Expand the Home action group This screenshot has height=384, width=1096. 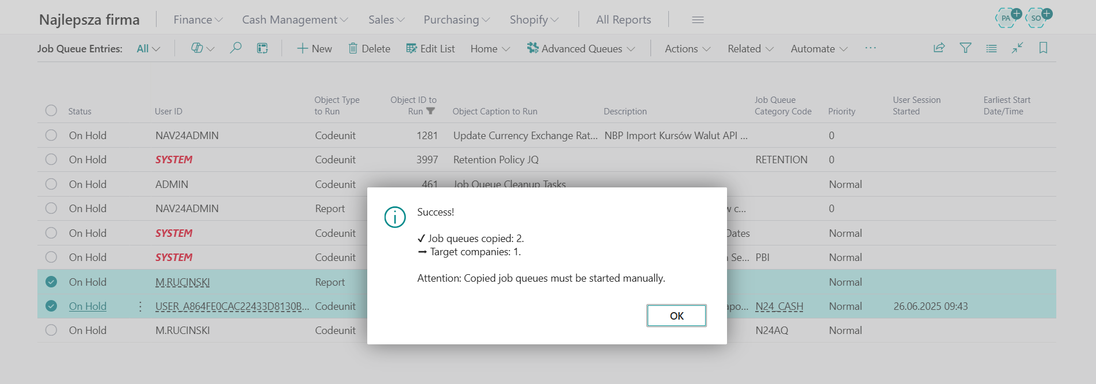[490, 49]
